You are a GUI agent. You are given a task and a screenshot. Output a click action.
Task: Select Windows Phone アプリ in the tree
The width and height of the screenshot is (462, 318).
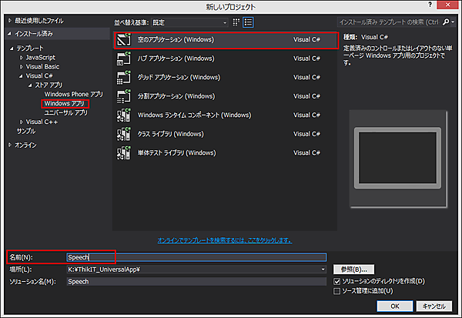click(x=74, y=94)
